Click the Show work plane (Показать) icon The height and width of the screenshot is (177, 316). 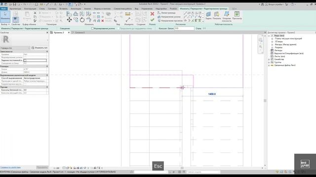point(217,15)
